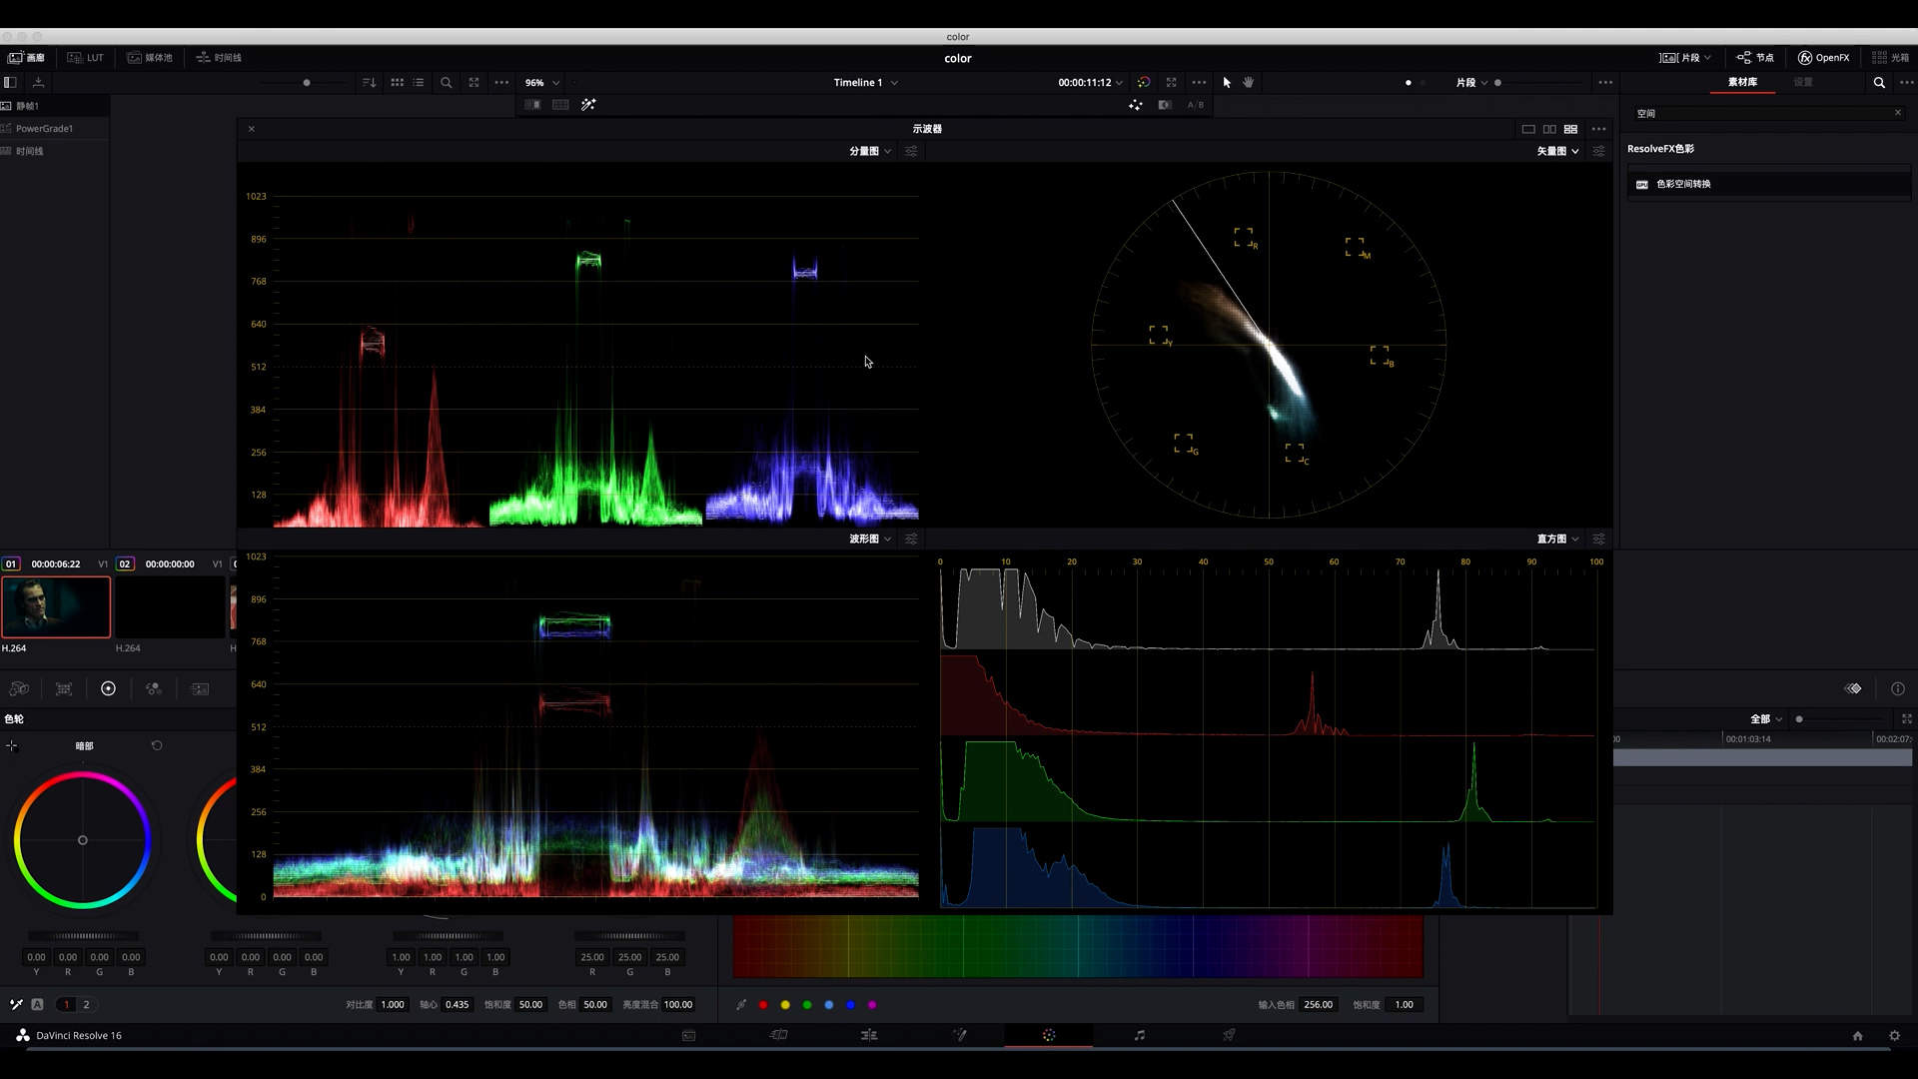Viewport: 1918px width, 1079px height.
Task: Reset the shadows color wheel
Action: 157,745
